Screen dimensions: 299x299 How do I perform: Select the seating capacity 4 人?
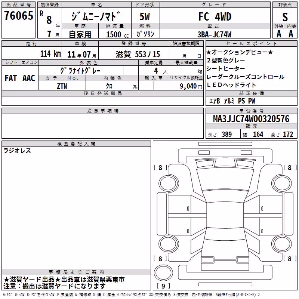click(161, 71)
